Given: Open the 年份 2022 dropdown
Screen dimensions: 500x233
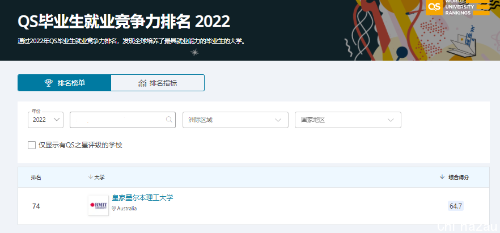Looking at the screenshot, I should [x=45, y=120].
